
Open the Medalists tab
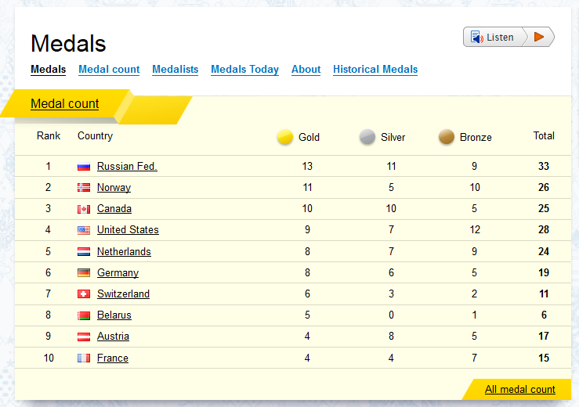coord(175,70)
